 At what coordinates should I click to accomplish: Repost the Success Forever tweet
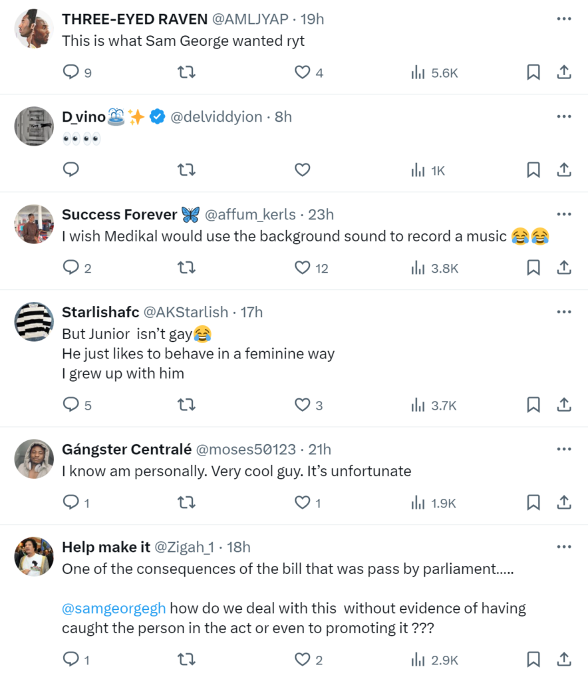187,267
